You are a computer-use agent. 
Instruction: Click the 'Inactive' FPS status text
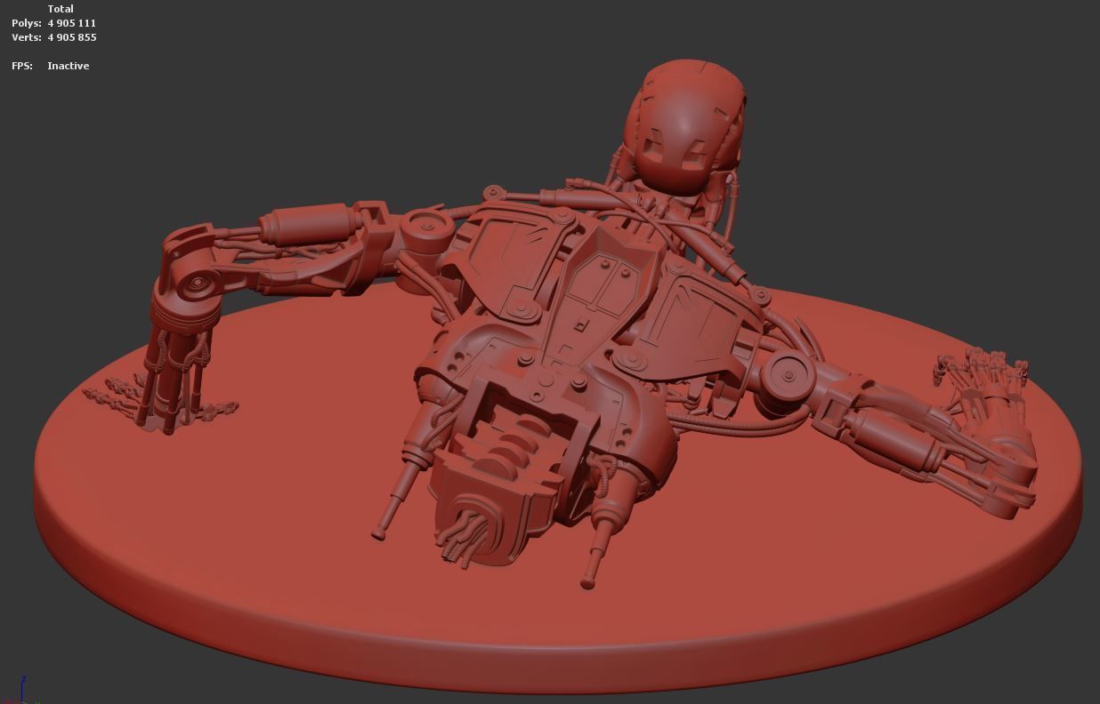[x=69, y=66]
